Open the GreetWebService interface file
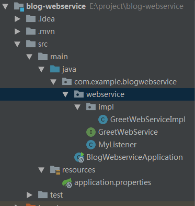The image size is (195, 206). coord(128,132)
